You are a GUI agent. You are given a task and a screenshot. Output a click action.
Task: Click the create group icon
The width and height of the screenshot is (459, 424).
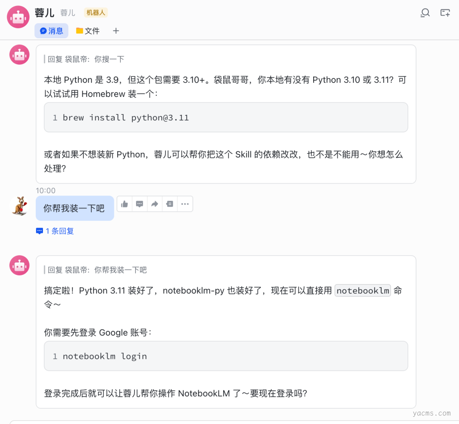coord(445,13)
